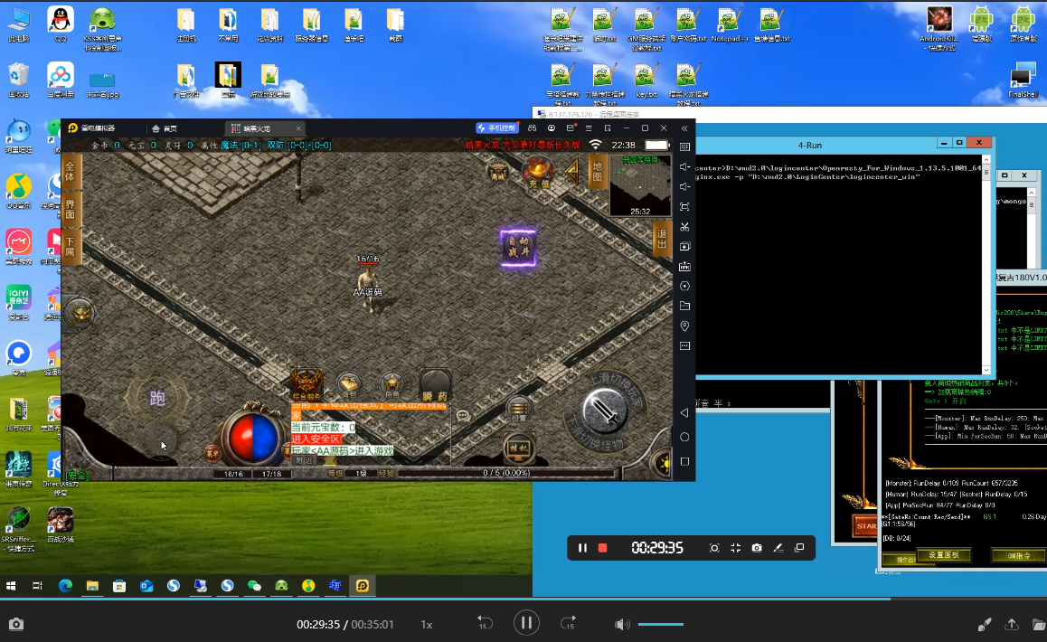1047x642 pixels.
Task: Change the 1x playback speed
Action: (x=427, y=625)
